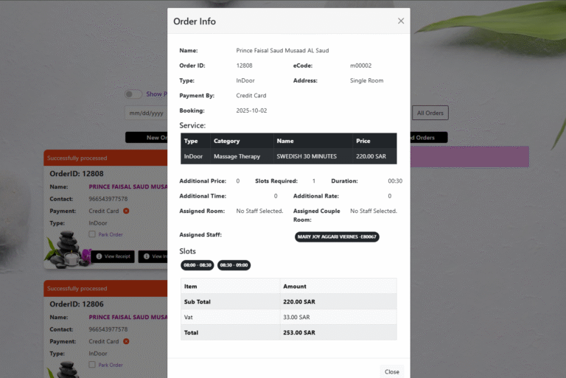Click red X icon on order 12806 payment
The height and width of the screenshot is (378, 566).
tap(126, 341)
